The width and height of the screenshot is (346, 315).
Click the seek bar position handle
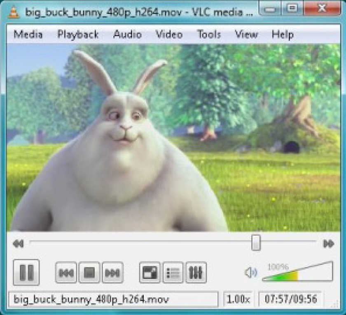256,243
